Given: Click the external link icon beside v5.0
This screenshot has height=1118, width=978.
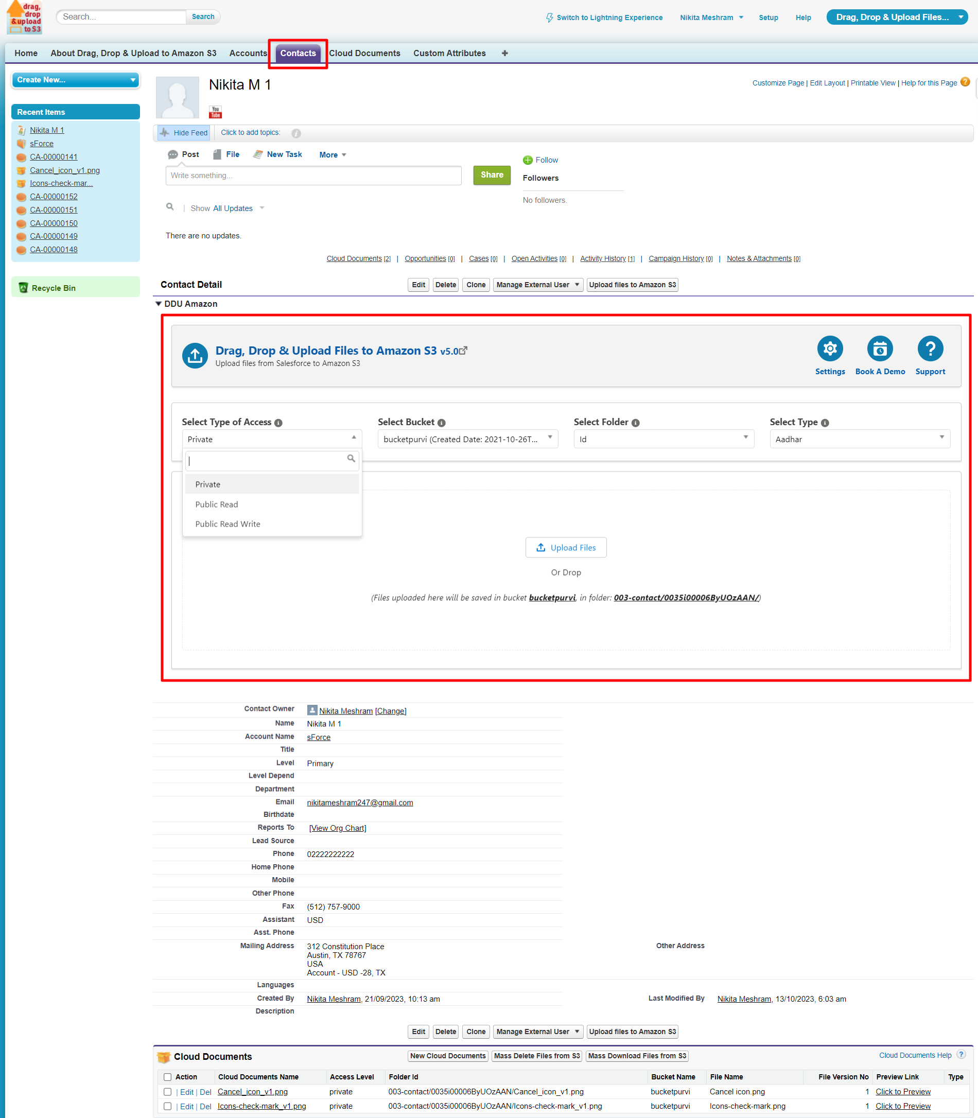Looking at the screenshot, I should point(463,351).
